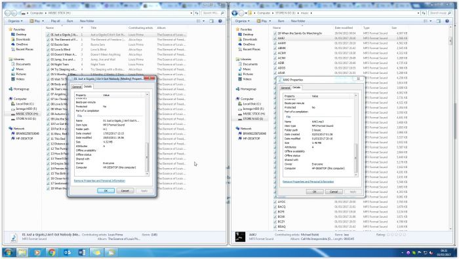459x259 pixels.
Task: Select file '06 Night Train' in MUSIC STICK window
Action: pos(60,64)
